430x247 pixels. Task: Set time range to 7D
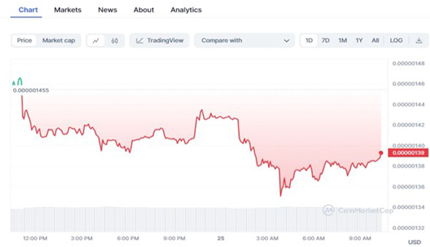point(326,40)
